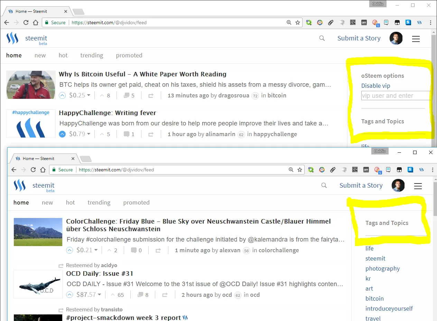Expand the $0.79 payout dropdown

click(89, 134)
